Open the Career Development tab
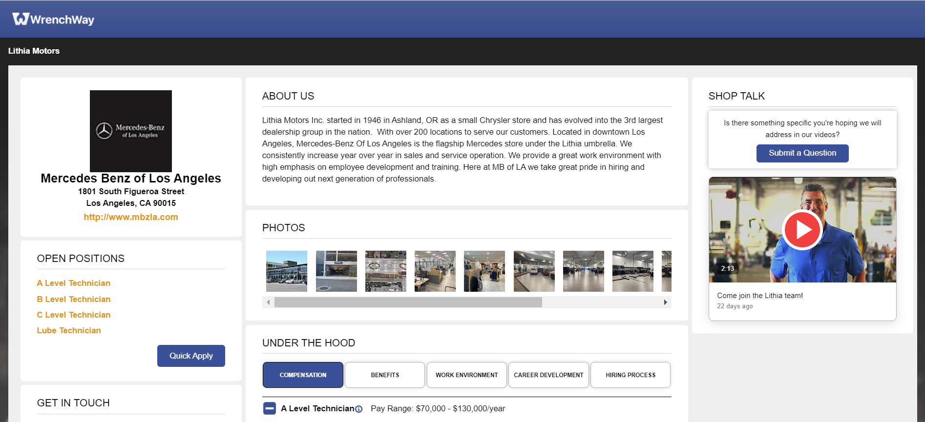The height and width of the screenshot is (422, 925). [x=548, y=375]
